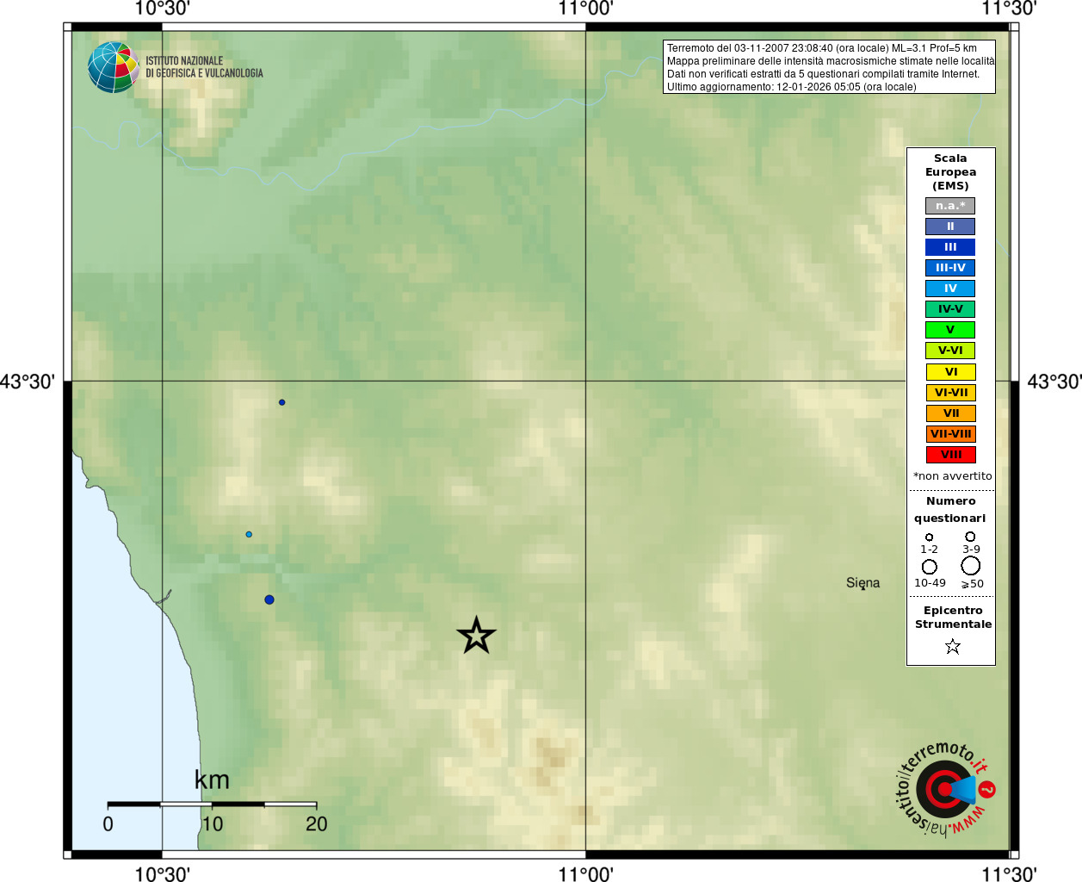
Task: Click the epicenter star in the legend
Action: (952, 646)
